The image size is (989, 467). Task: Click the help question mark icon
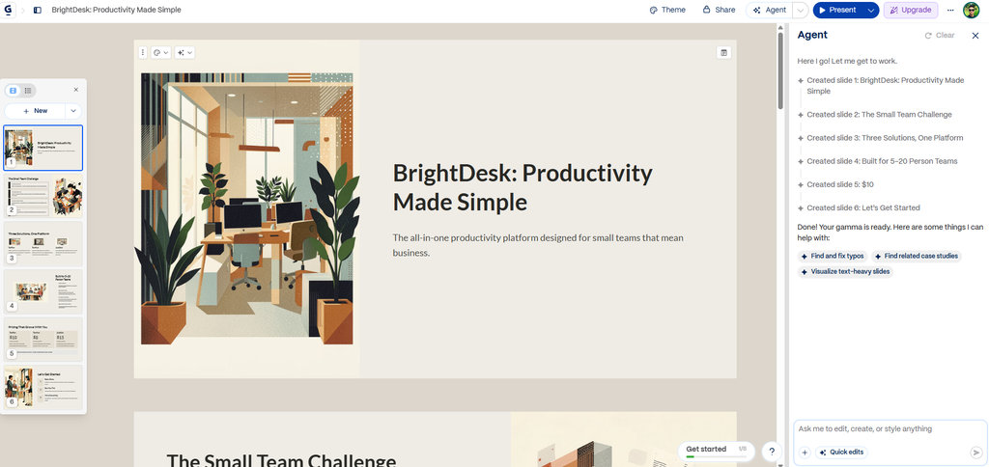pyautogui.click(x=772, y=452)
